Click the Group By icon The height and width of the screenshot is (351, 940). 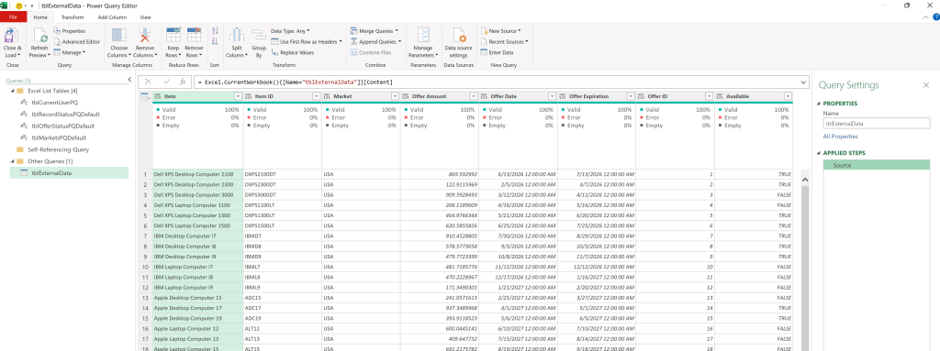(x=259, y=36)
